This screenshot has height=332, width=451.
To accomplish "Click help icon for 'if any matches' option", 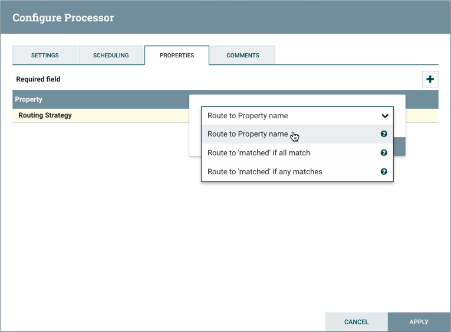I will [384, 172].
